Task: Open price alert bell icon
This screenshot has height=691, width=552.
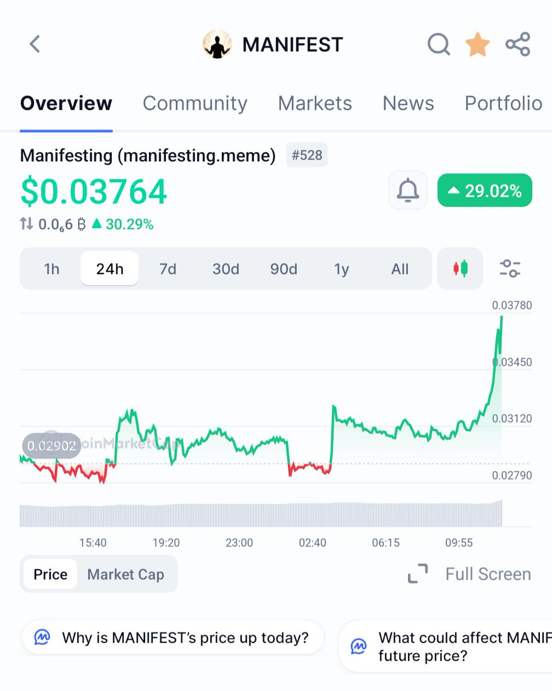Action: (x=408, y=190)
